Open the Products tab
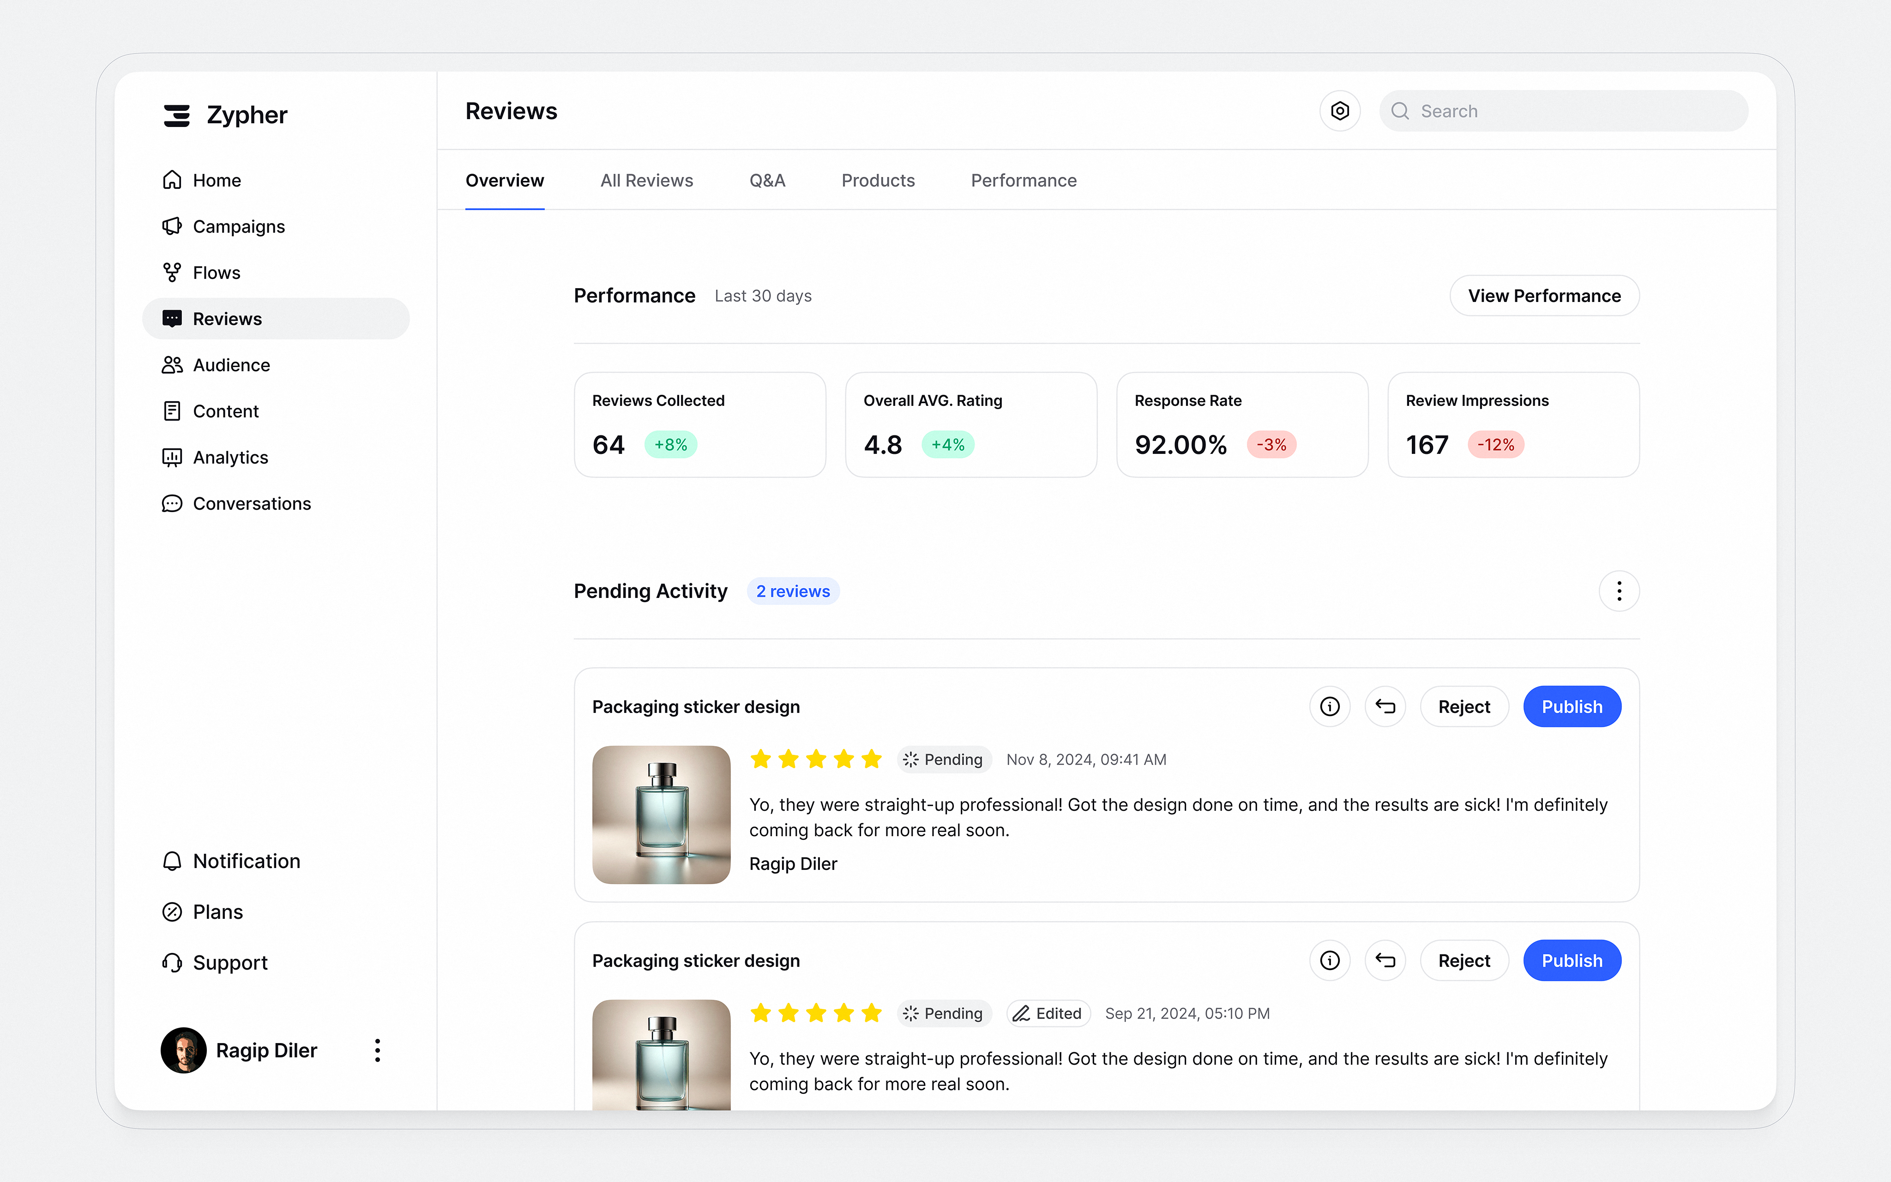 click(x=878, y=180)
